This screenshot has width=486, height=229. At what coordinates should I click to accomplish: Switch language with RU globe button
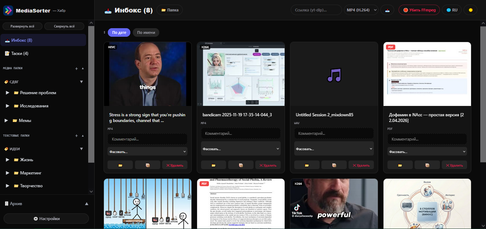click(x=452, y=10)
